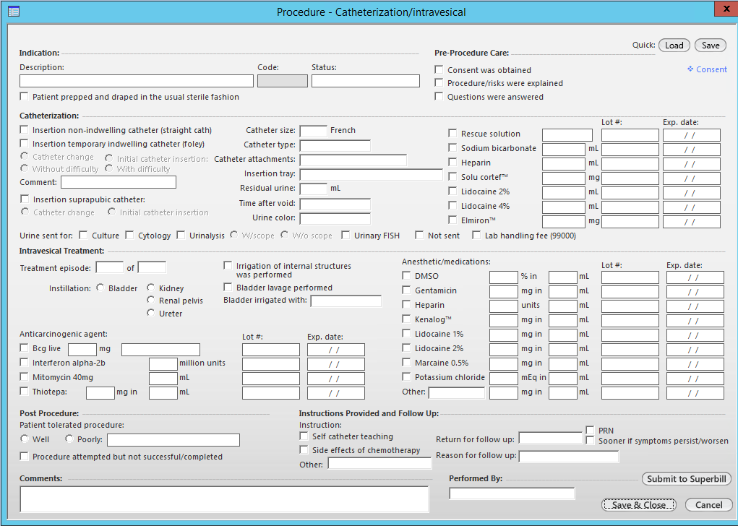Check the Solu cortef checkbox
This screenshot has width=738, height=526.
pyautogui.click(x=452, y=176)
